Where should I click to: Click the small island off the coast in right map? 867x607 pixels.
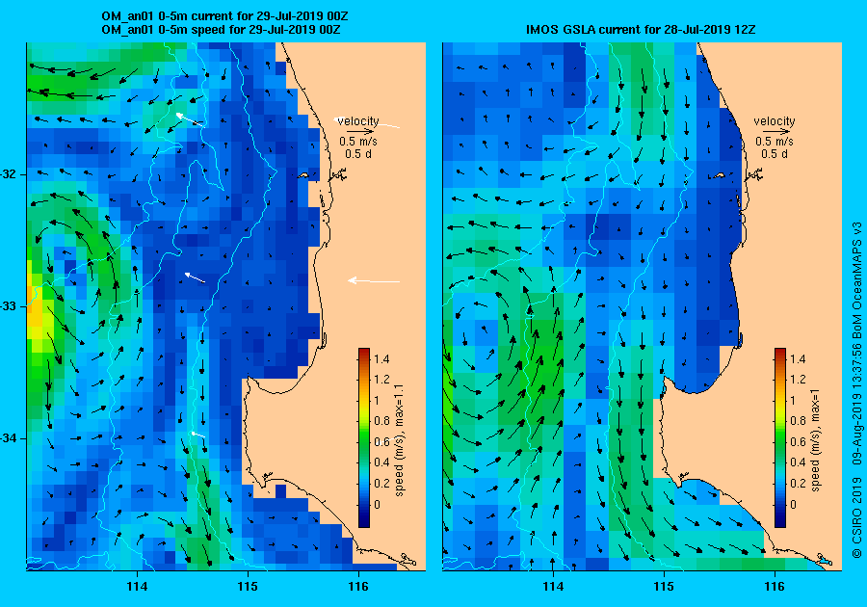[x=719, y=175]
